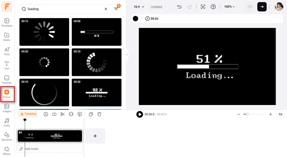Image resolution: width=287 pixels, height=157 pixels.
Task: Select the 00:08 progress bar 14% video
Action: [x=97, y=32]
